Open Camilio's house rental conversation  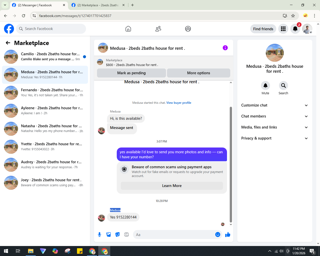coord(45,57)
